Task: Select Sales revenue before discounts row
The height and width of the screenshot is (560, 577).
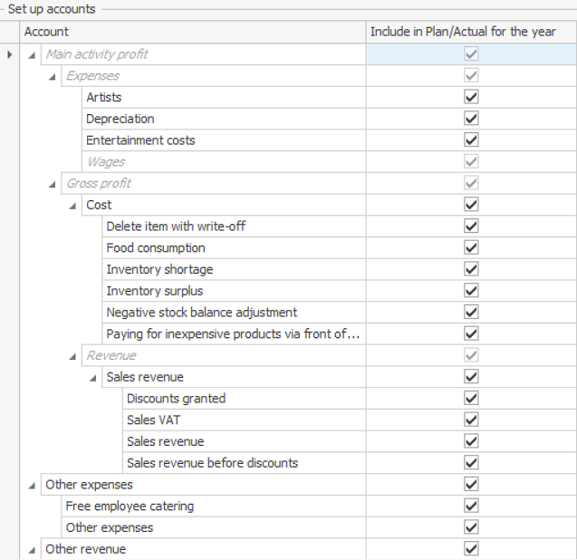Action: point(212,463)
